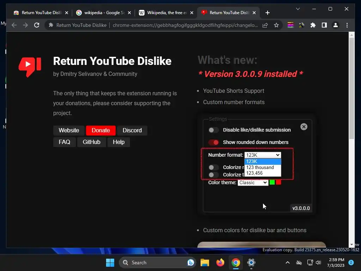
Task: Toggle Show rounded down numbers switch
Action: [213, 143]
